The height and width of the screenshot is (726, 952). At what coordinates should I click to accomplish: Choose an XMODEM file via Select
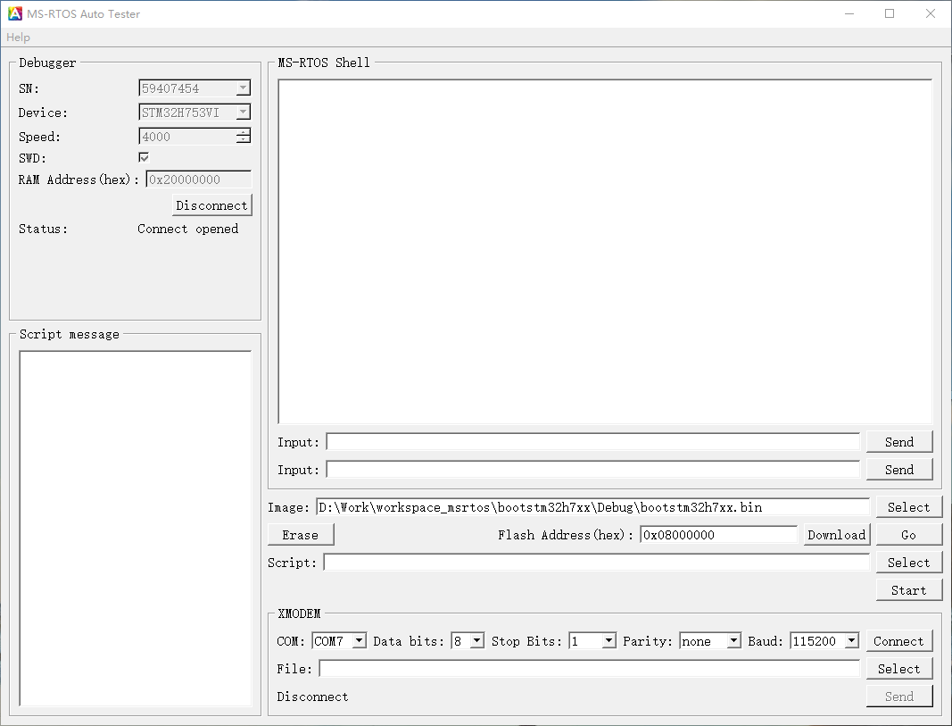point(898,669)
